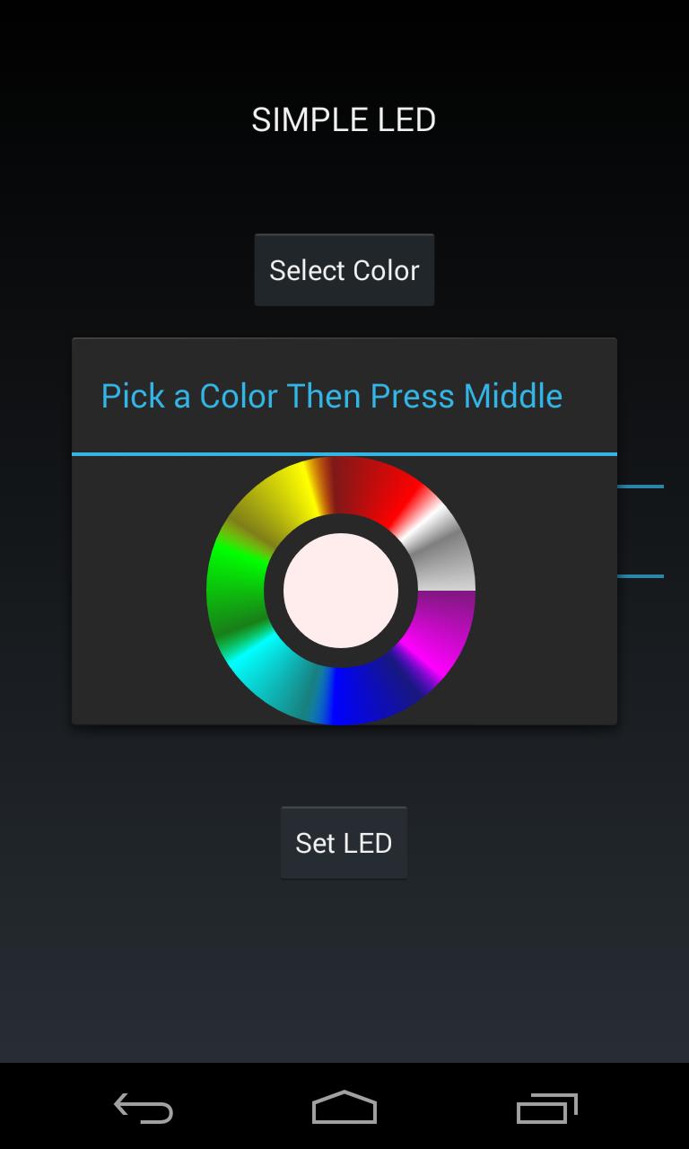Select the red segment on the color wheel
The height and width of the screenshot is (1149, 689).
coord(386,498)
